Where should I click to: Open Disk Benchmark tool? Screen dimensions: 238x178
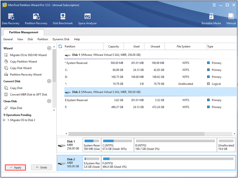[x=63, y=19]
